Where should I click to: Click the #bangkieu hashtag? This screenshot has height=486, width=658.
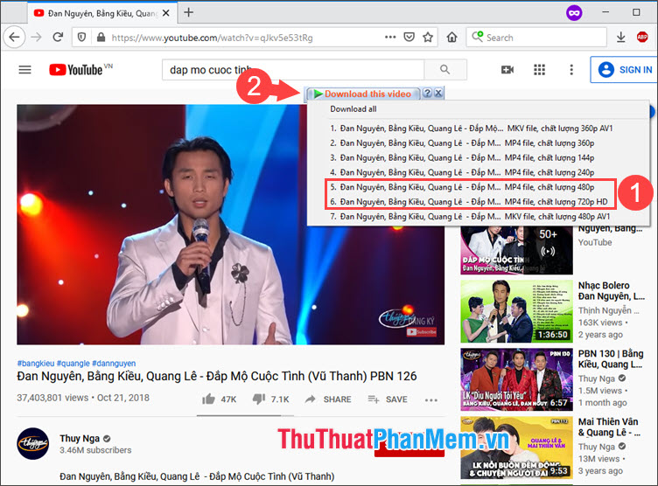36,363
